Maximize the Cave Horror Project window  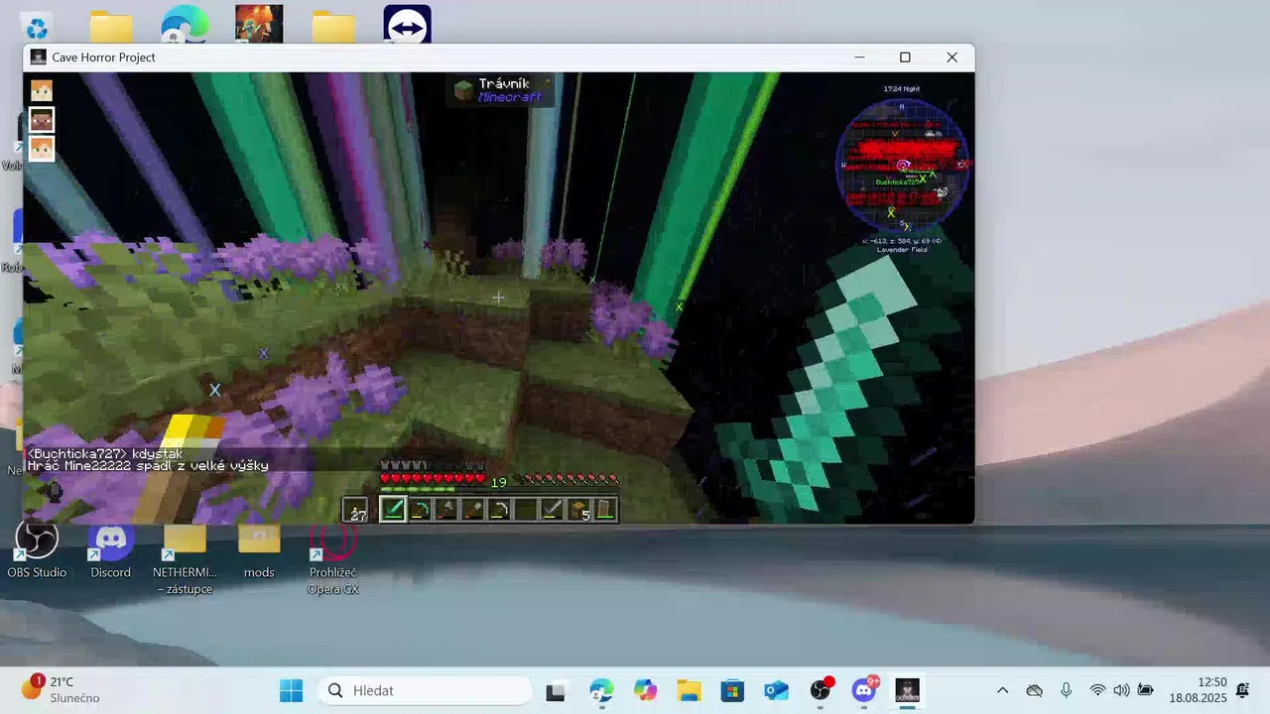point(905,58)
